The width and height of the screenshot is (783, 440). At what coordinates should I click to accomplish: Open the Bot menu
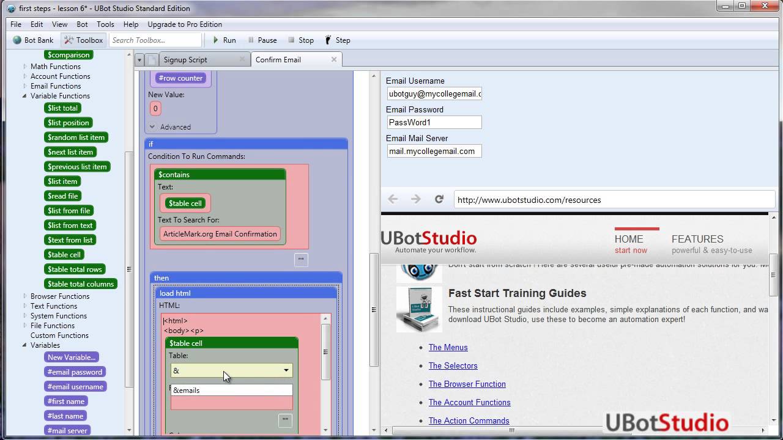point(82,24)
